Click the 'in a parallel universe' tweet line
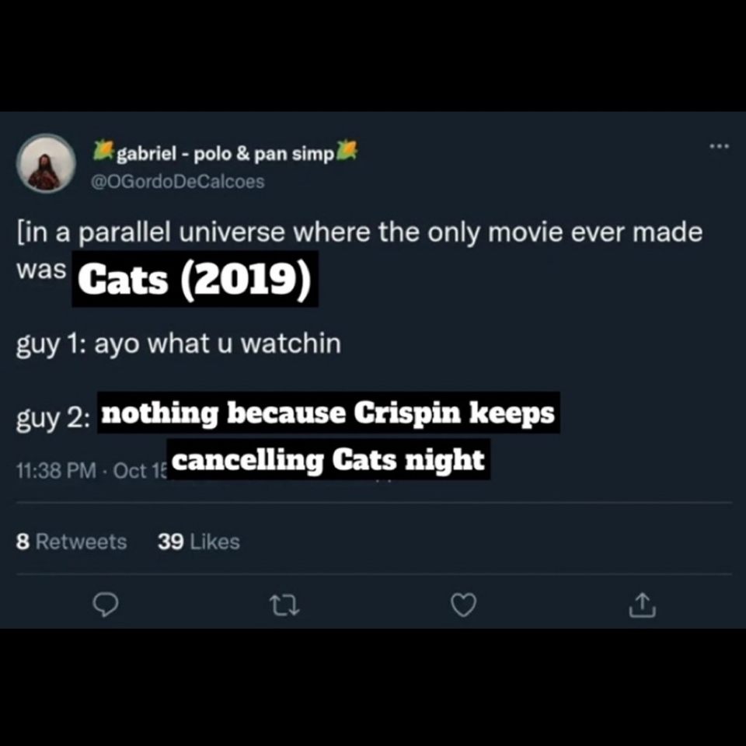 pos(359,232)
